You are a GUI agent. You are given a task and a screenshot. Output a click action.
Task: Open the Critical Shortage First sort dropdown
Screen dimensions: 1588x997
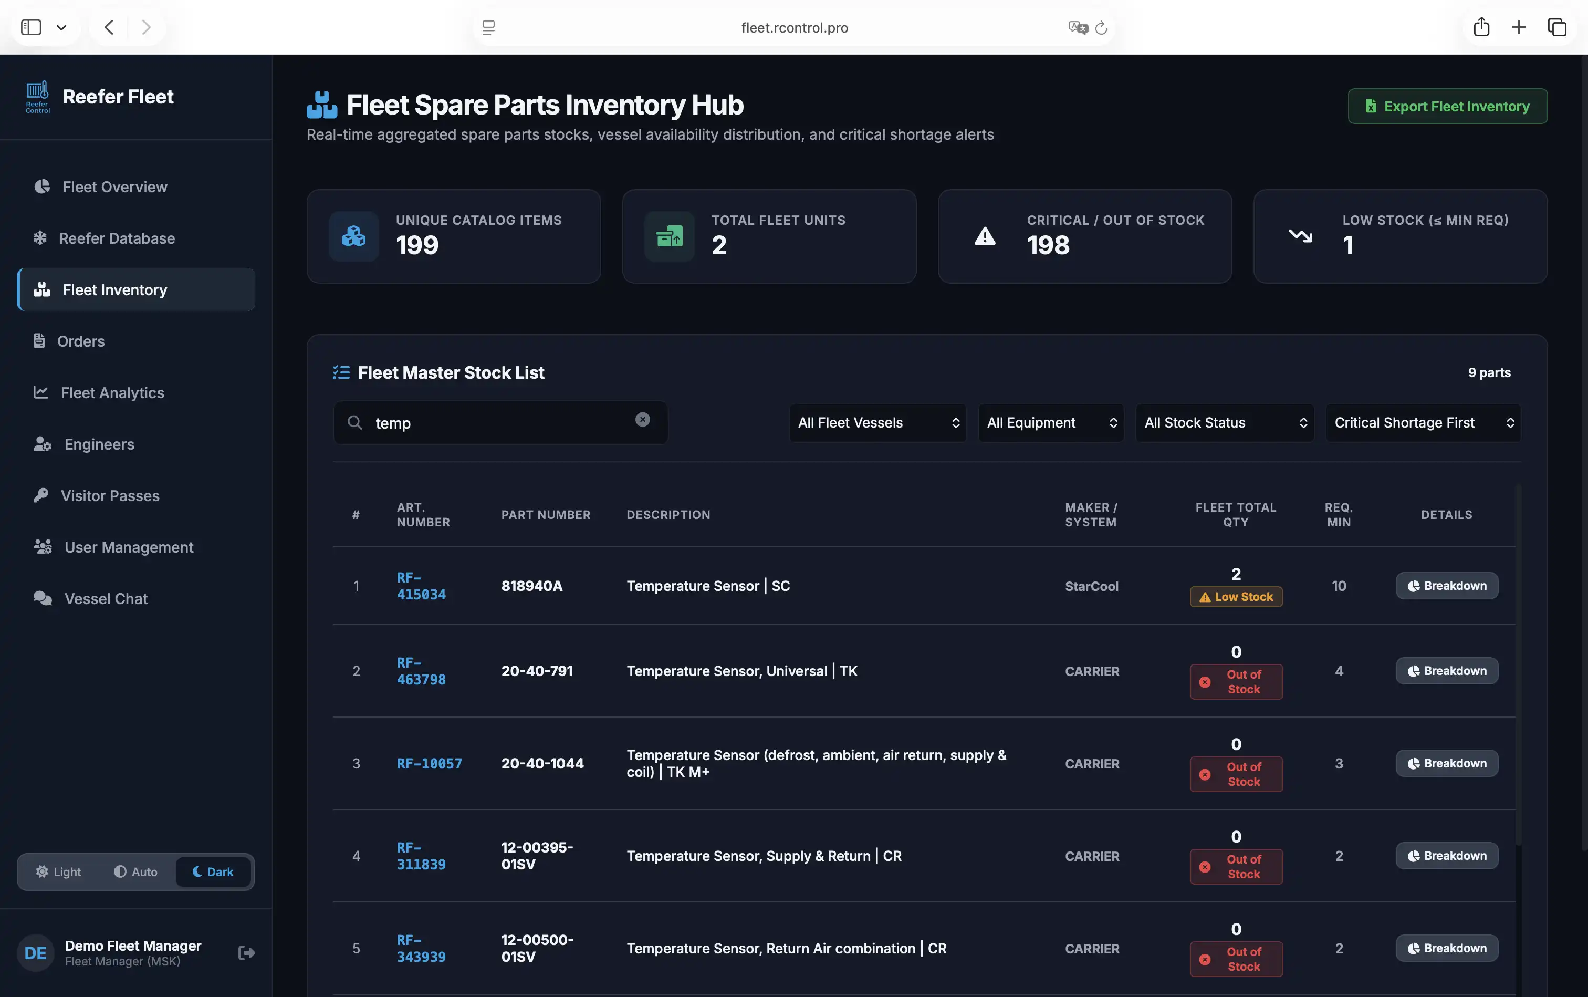(x=1423, y=423)
